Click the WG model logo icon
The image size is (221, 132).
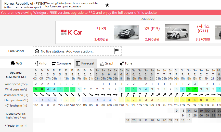[x=13, y=63]
